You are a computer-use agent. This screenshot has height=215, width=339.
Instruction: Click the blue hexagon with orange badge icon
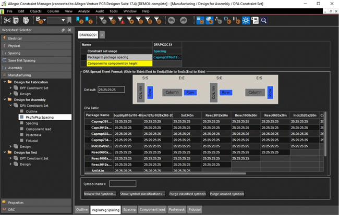(227, 20)
